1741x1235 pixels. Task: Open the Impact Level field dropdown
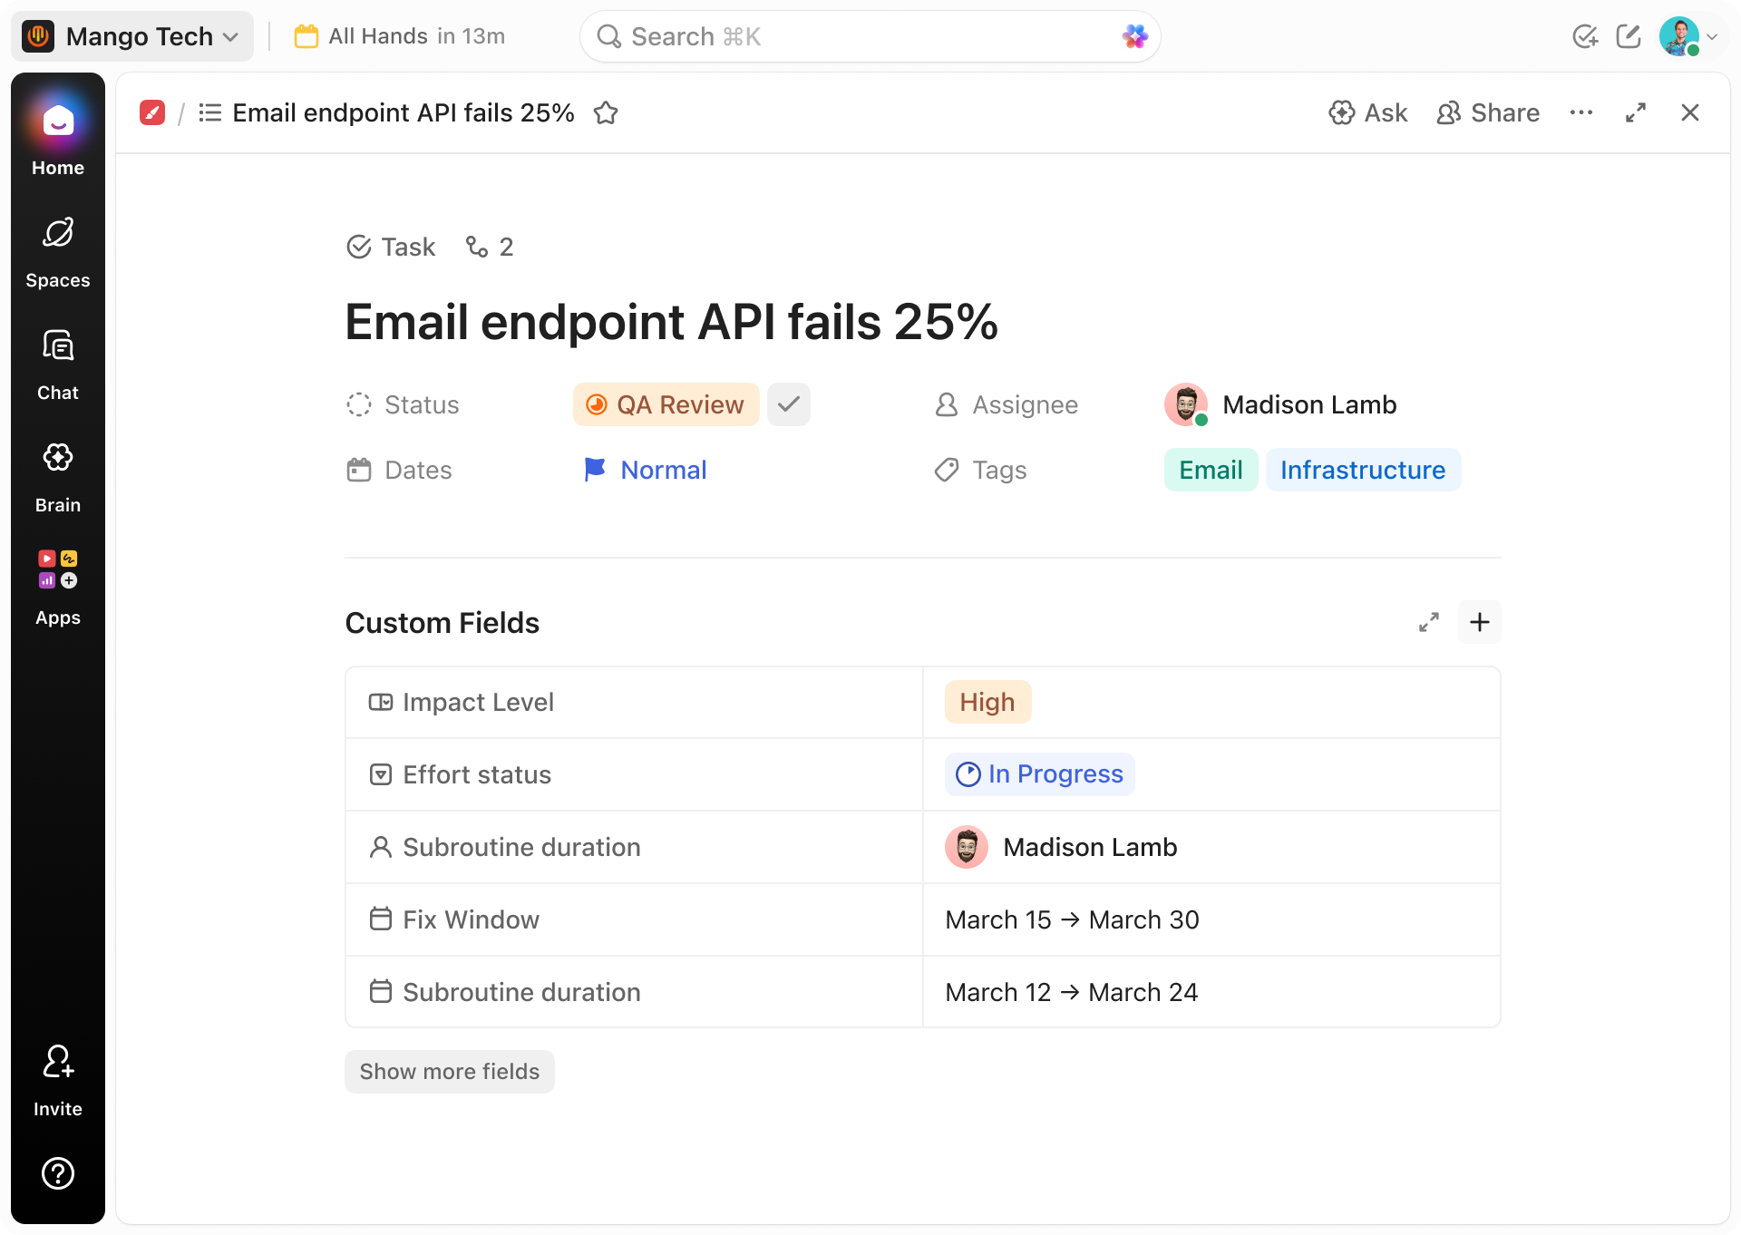[x=987, y=701]
